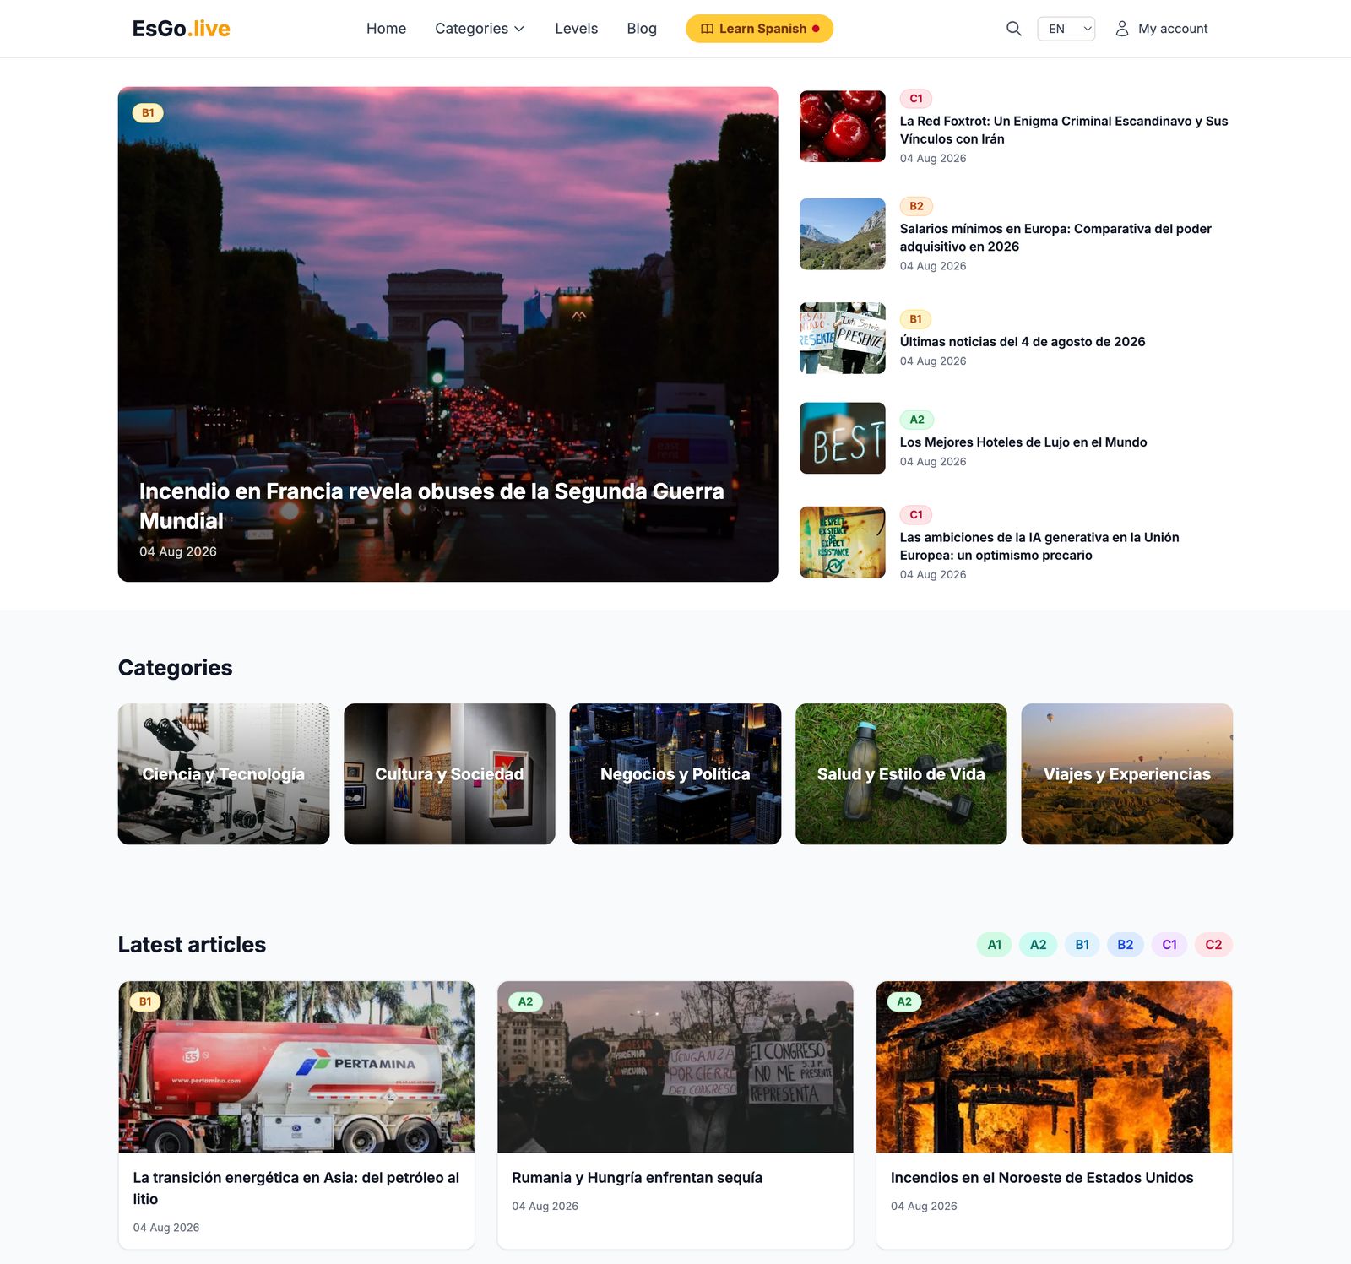Screen dimensions: 1351x1264
Task: Click the A2 badge above Mejores Hoteles
Action: 916,420
